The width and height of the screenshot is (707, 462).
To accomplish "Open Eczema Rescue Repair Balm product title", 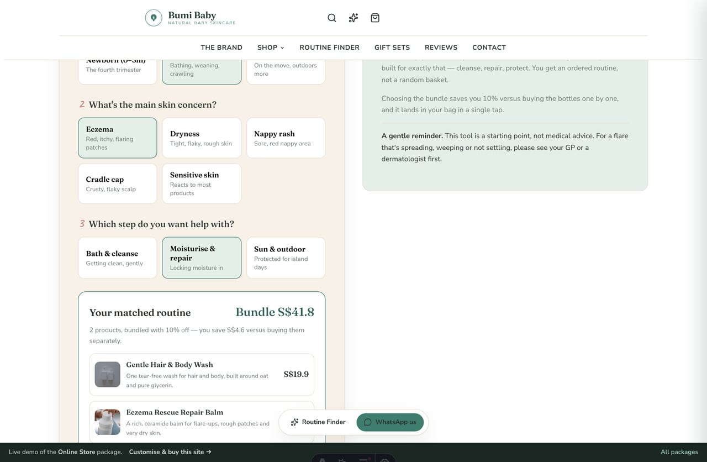I will pos(175,412).
